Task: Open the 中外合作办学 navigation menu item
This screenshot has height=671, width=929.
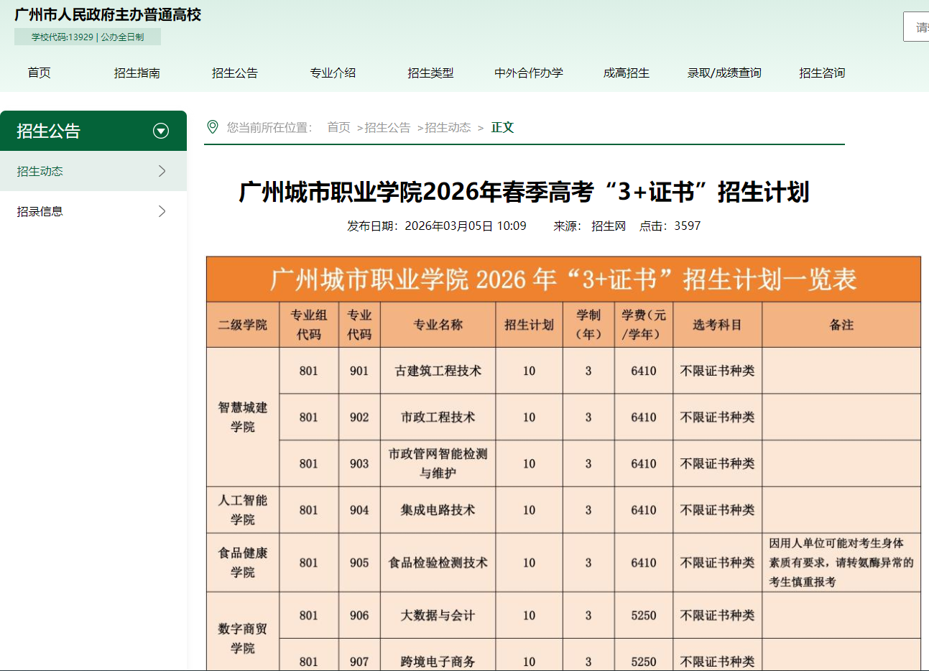Action: click(528, 73)
